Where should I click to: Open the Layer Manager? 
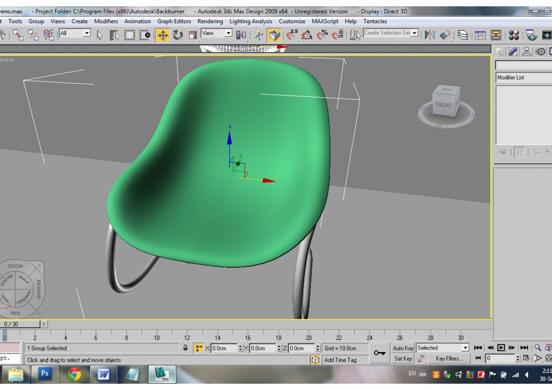(463, 35)
